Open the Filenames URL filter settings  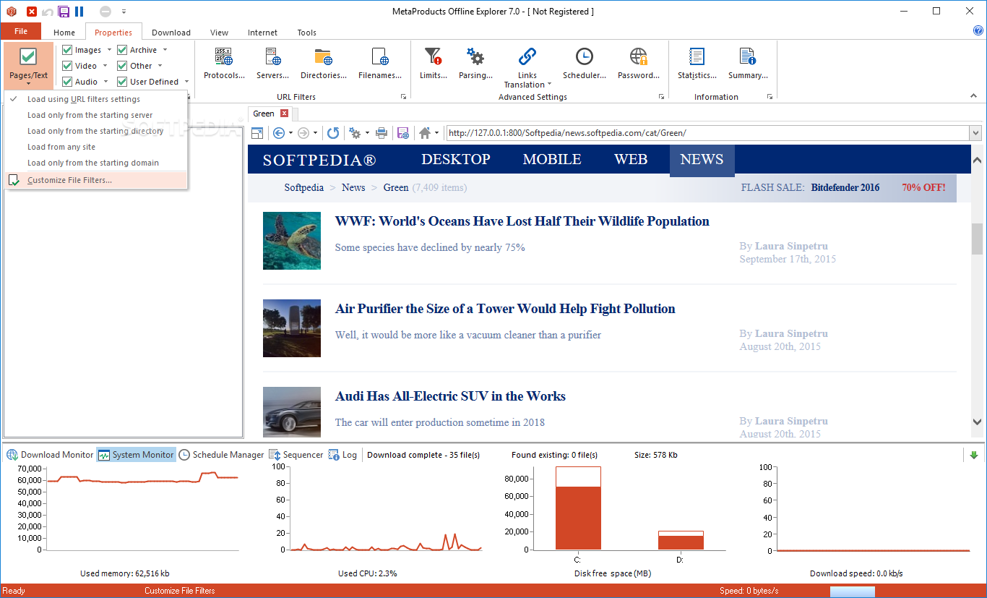point(380,64)
